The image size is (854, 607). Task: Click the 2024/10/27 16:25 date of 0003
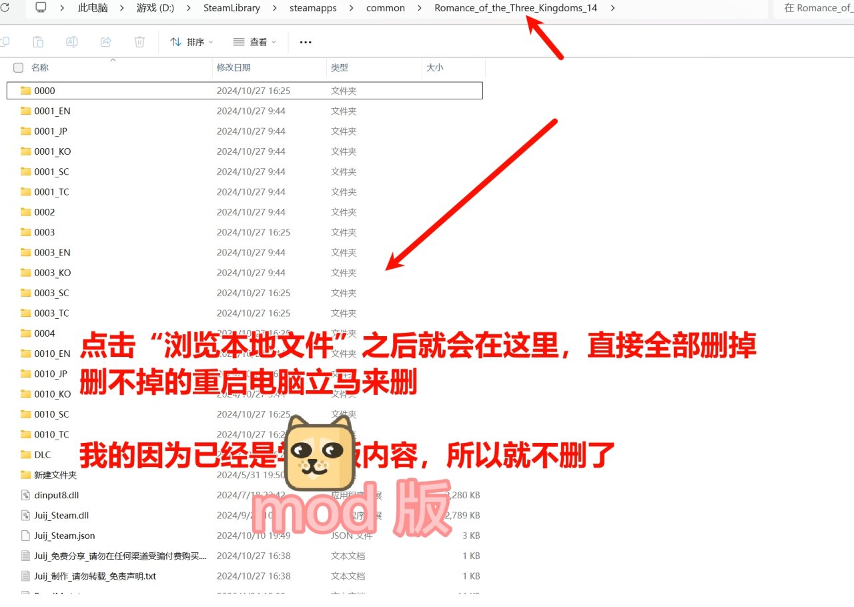point(254,232)
